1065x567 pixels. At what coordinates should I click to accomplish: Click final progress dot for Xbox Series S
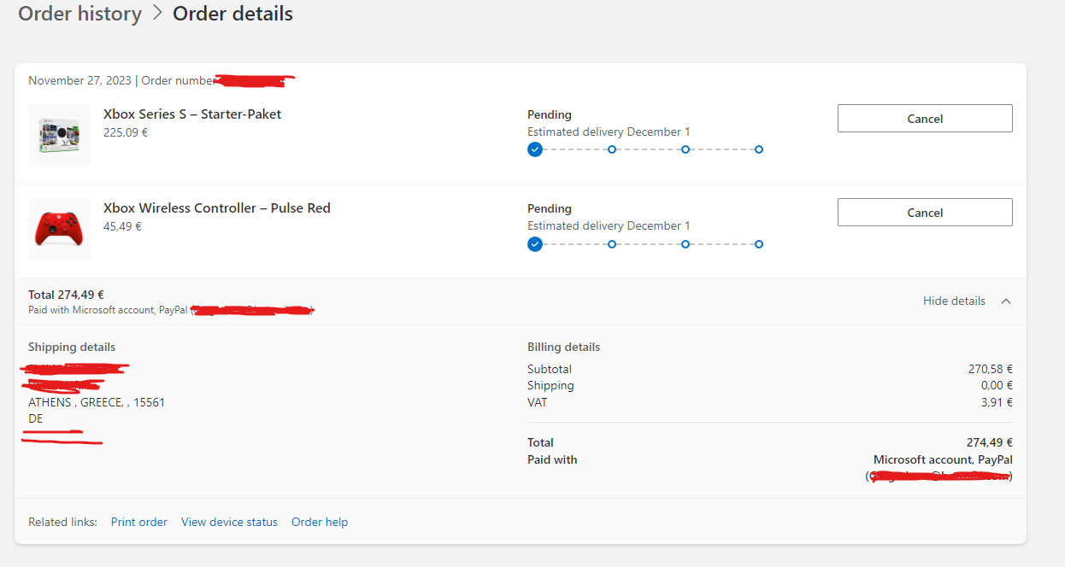[759, 149]
